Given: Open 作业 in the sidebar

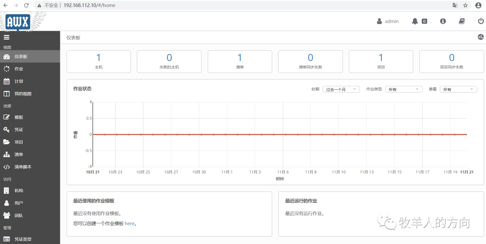Looking at the screenshot, I should click(x=30, y=69).
